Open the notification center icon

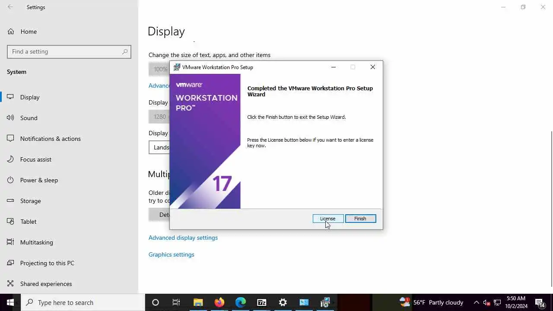(x=540, y=302)
